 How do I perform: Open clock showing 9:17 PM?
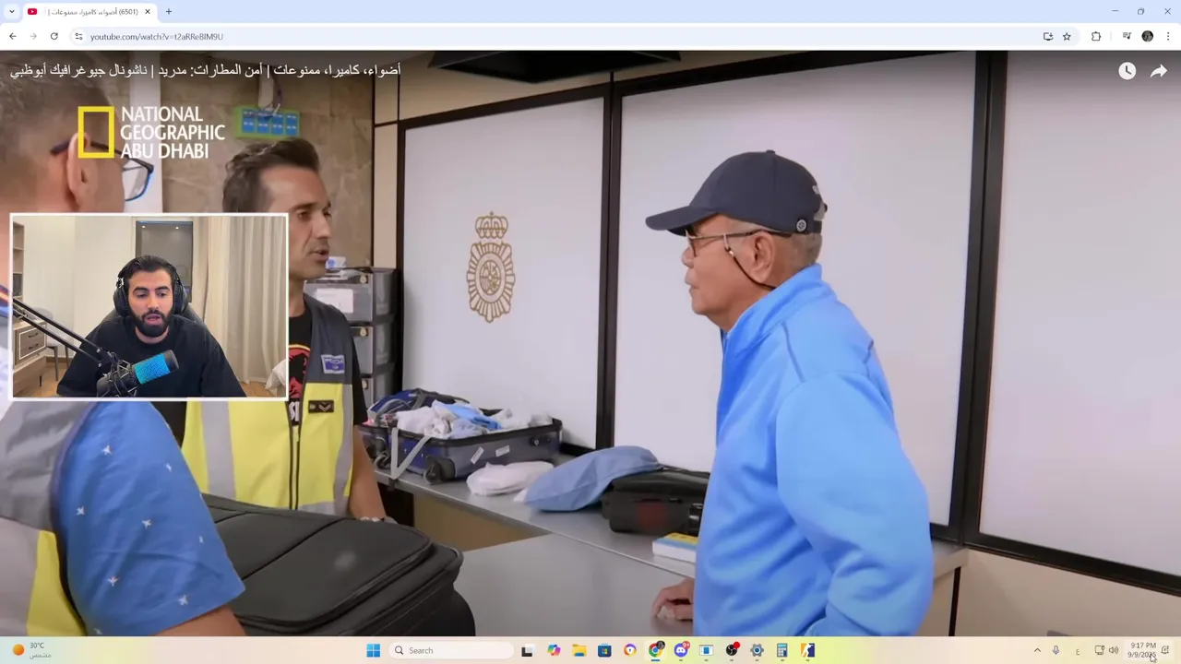tap(1142, 650)
